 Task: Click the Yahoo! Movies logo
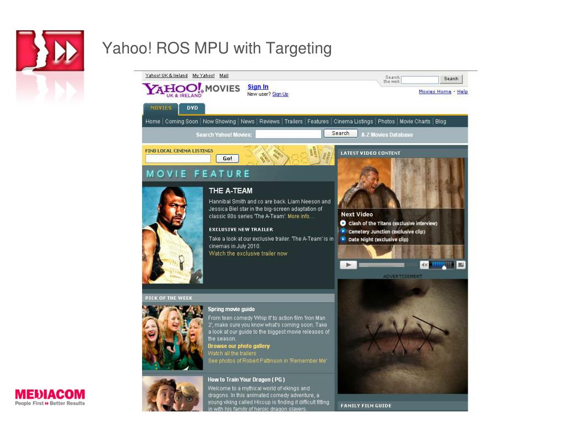pos(191,90)
